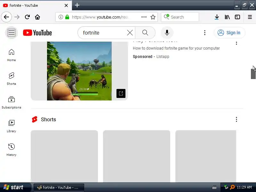Viewport: 256px width, 192px height.
Task: Open the second Shorts placeholder card
Action: [137, 156]
